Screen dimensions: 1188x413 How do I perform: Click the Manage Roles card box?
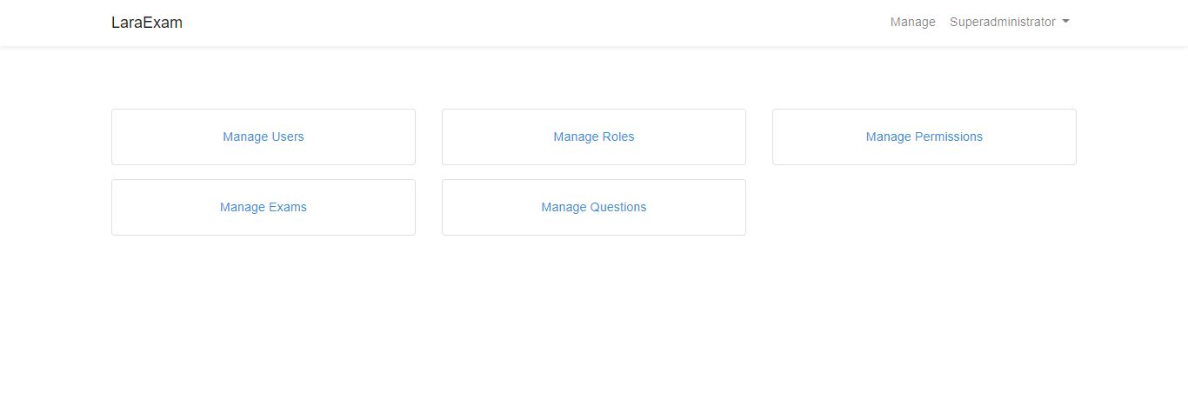594,137
